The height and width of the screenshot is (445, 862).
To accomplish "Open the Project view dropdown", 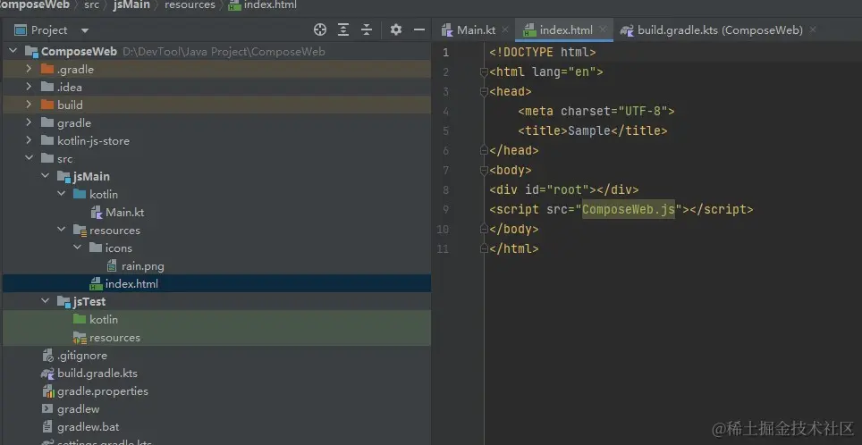I will (85, 30).
